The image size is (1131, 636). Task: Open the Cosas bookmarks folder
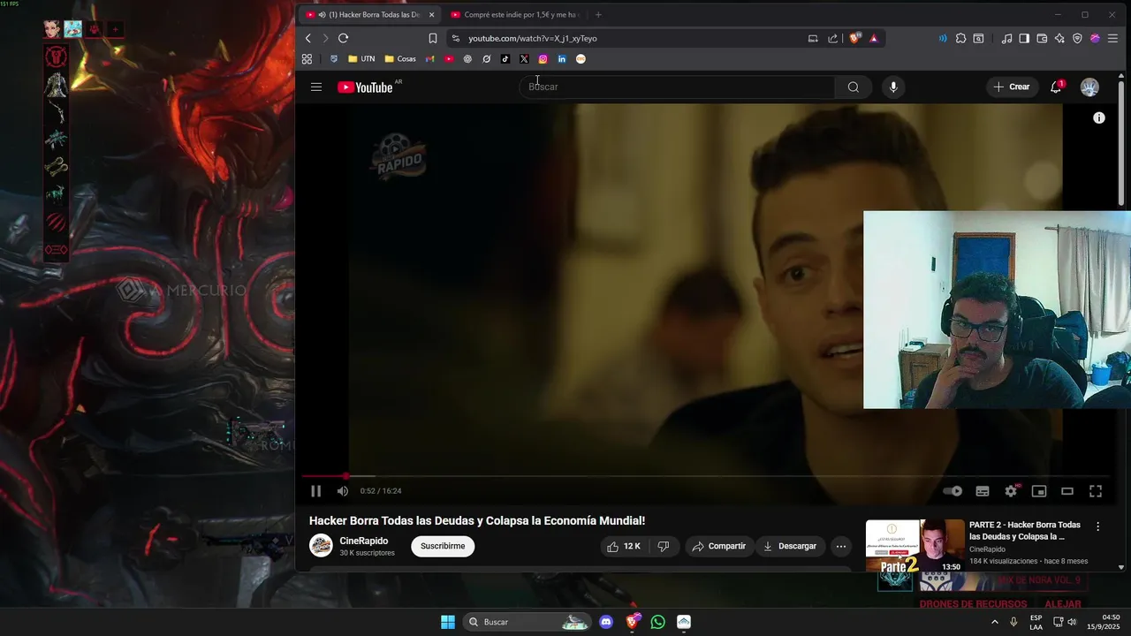click(400, 59)
